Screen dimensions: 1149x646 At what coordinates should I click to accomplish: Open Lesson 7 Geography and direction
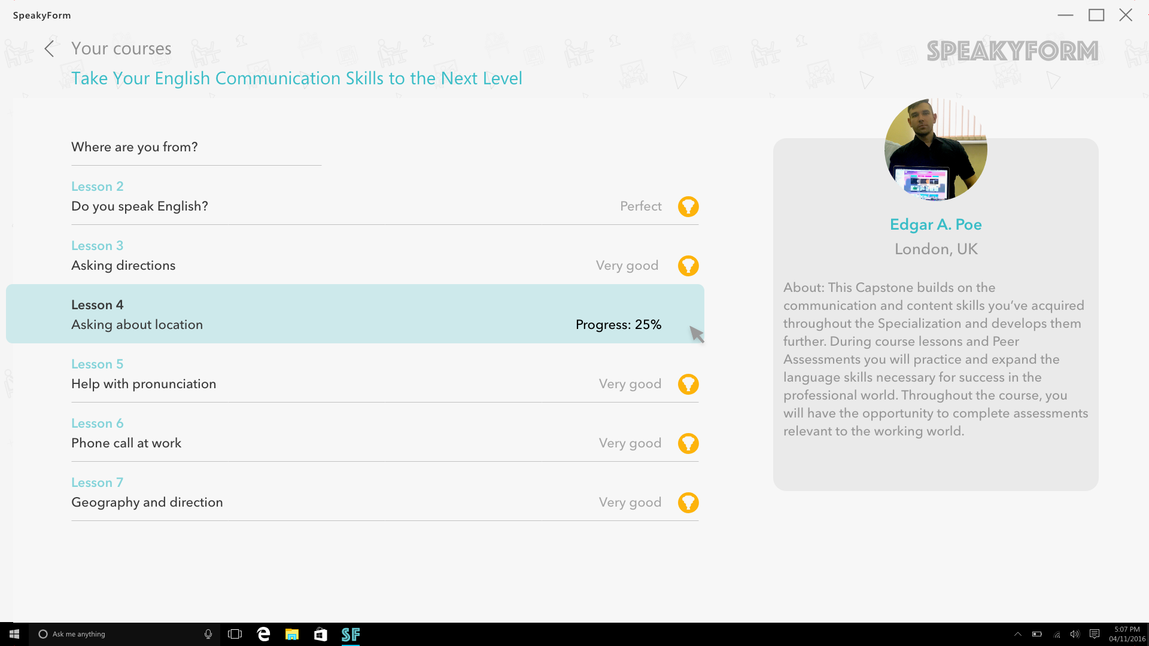click(385, 492)
